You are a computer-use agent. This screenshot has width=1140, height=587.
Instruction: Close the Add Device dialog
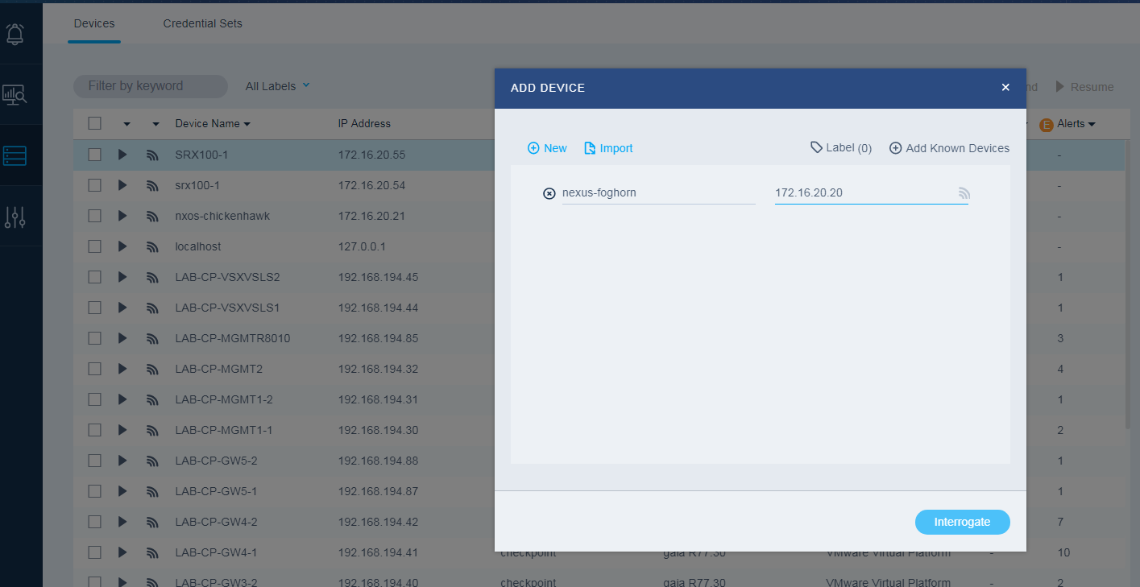pos(1005,88)
